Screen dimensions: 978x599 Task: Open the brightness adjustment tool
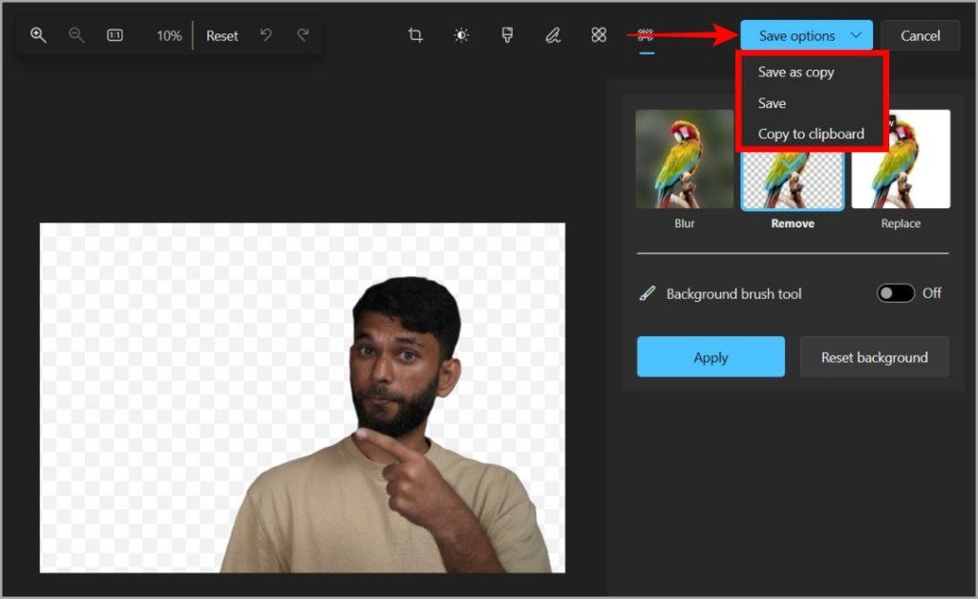[x=461, y=35]
